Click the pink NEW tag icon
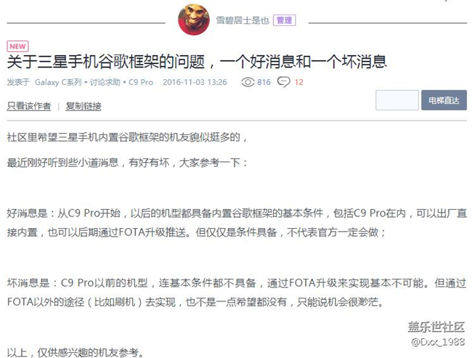 click(17, 46)
